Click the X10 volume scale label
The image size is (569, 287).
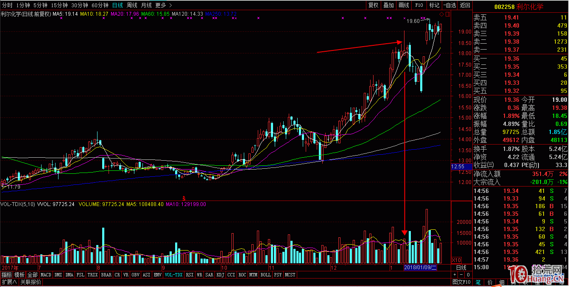(456, 260)
